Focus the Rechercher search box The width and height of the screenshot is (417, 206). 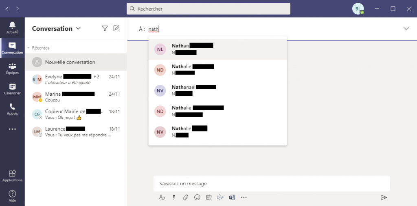click(208, 9)
